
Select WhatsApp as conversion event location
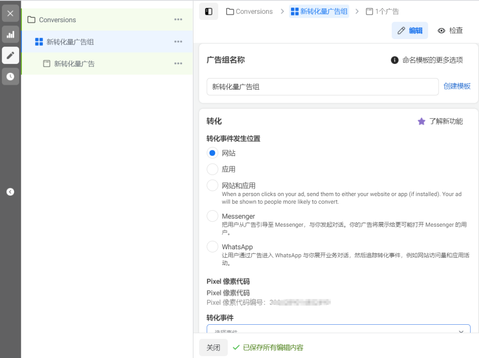[212, 247]
